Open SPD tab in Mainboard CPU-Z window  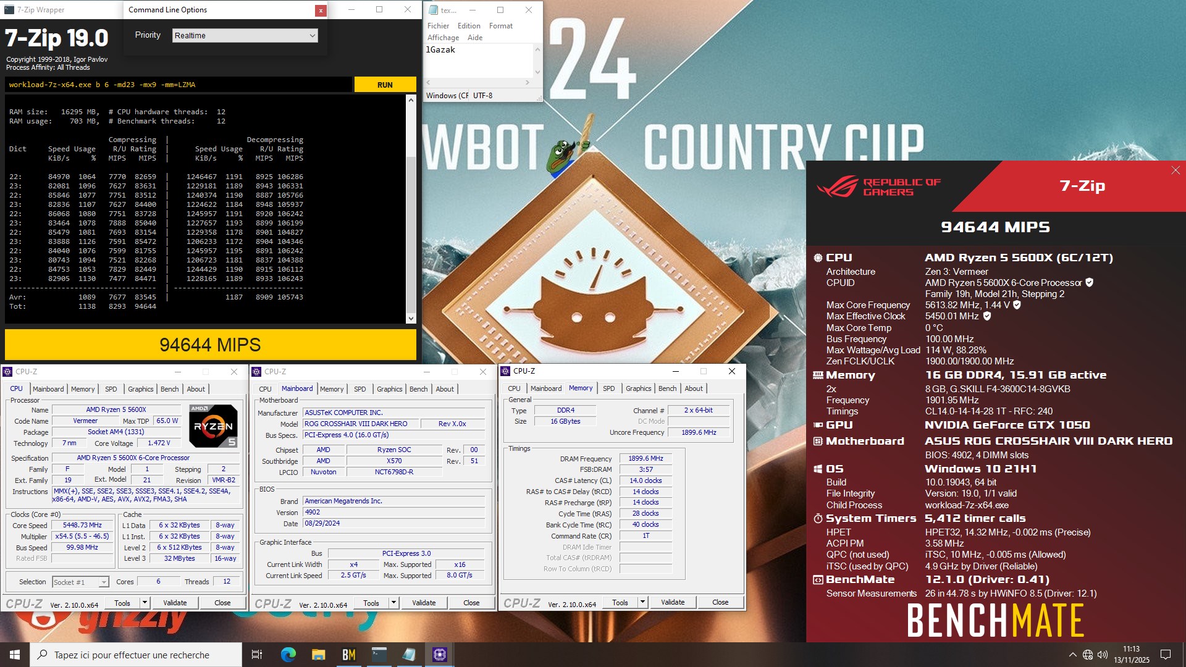coord(360,389)
